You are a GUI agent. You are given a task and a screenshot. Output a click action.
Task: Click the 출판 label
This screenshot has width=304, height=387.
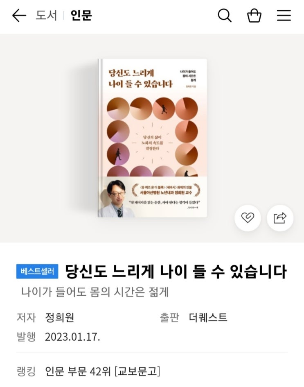[169, 317]
